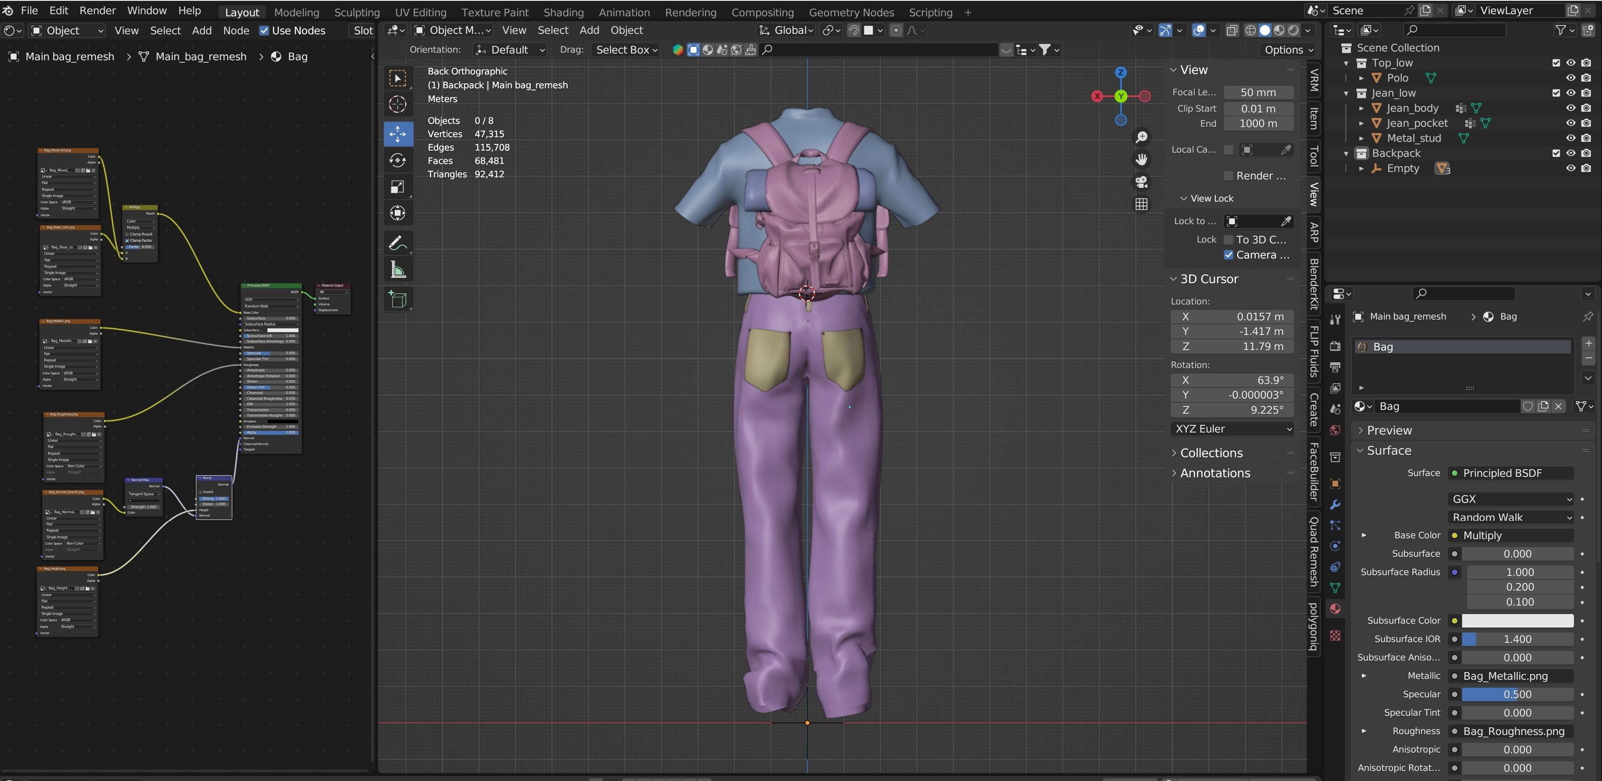The image size is (1602, 781).
Task: Click the Focal Length 50 mm field
Action: [1259, 92]
